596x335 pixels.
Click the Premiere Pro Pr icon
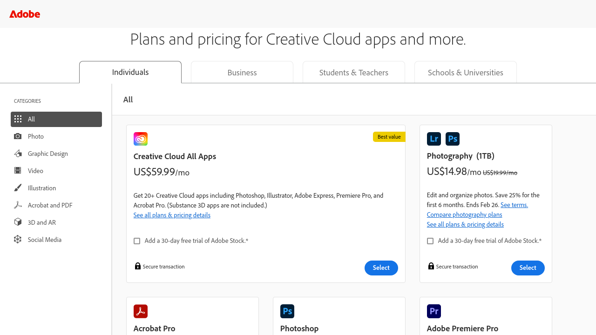coord(434,311)
